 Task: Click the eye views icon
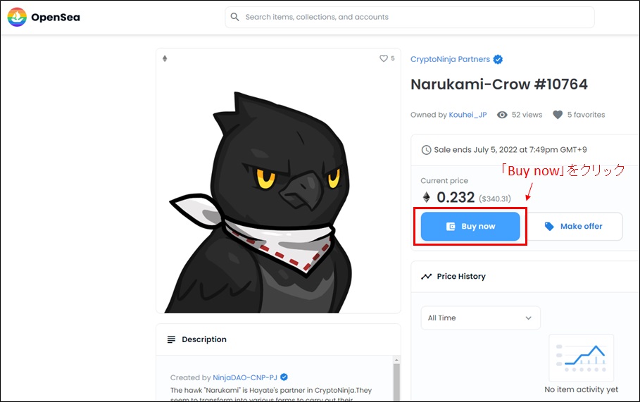pos(502,115)
